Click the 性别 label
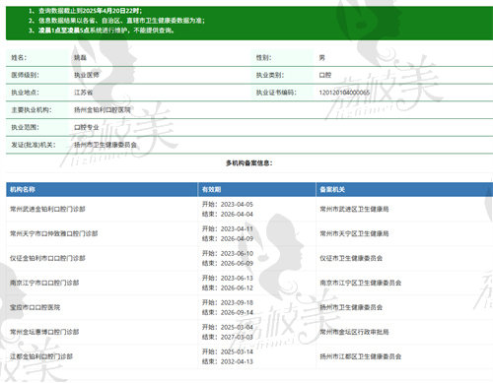This screenshot has height=383, width=493. (x=264, y=58)
